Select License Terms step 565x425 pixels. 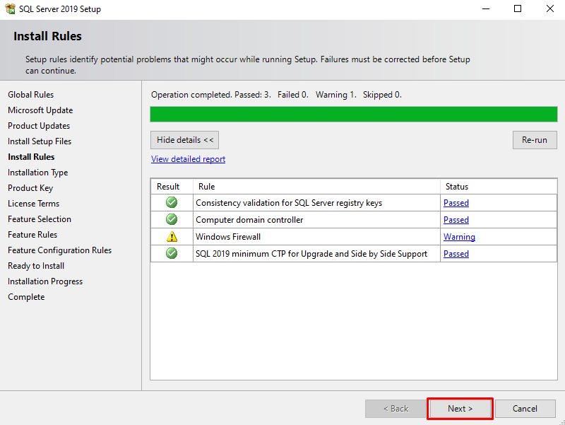tap(33, 204)
